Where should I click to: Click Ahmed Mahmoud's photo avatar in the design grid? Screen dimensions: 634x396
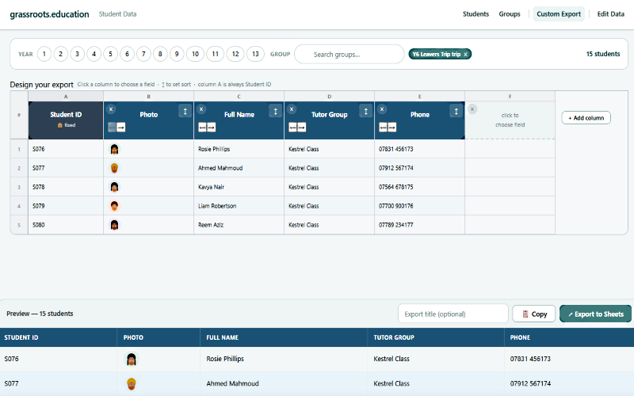[114, 168]
